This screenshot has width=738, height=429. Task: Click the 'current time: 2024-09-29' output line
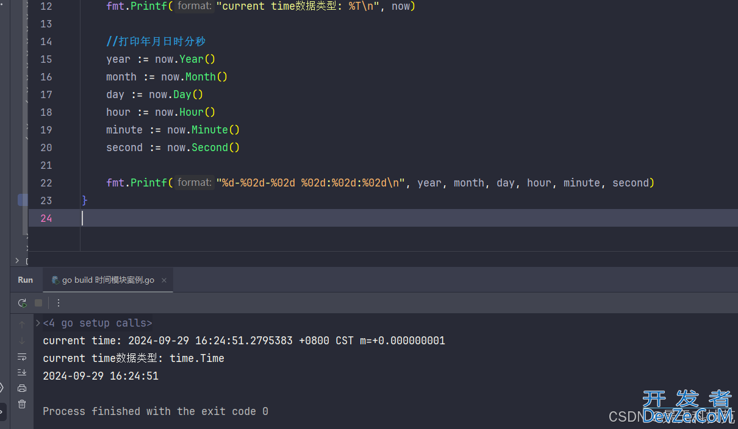[244, 341]
